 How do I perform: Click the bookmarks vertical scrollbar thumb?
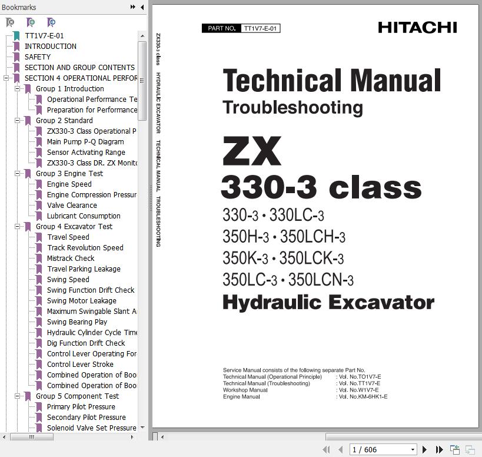click(142, 81)
